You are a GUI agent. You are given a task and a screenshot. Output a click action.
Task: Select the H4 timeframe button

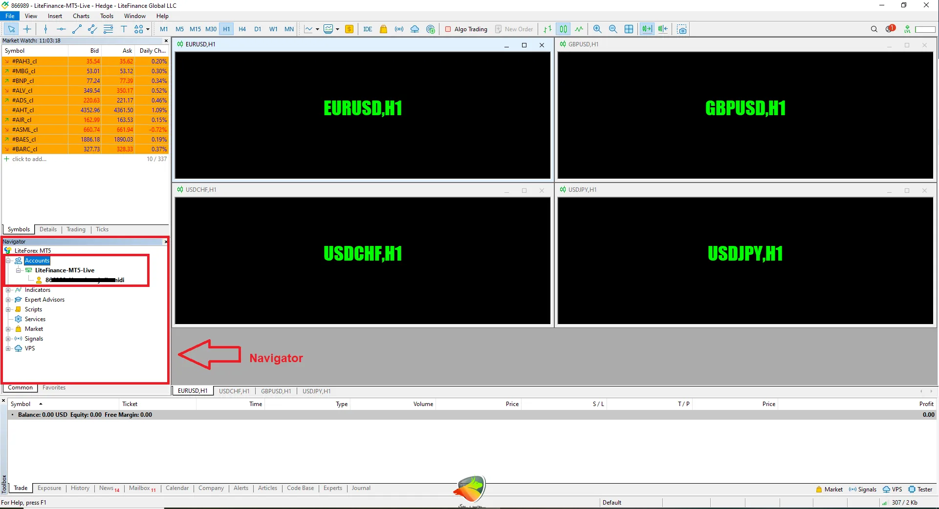(242, 29)
